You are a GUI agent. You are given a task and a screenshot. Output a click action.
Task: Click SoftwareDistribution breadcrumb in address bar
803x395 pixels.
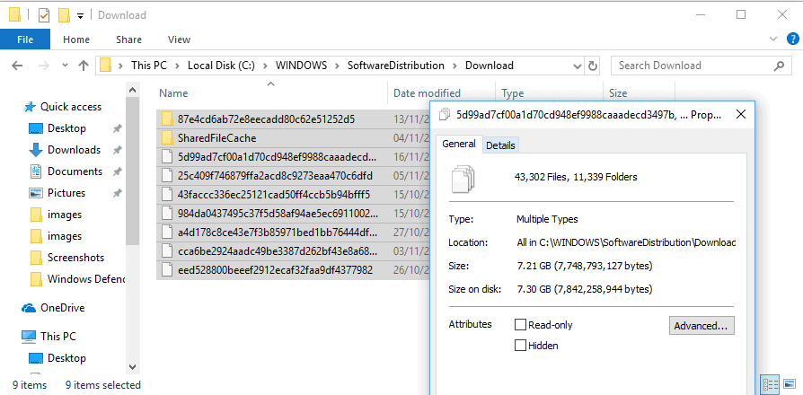click(x=396, y=66)
